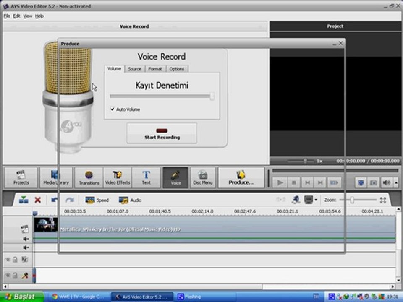Open the Edit menu

16,16
